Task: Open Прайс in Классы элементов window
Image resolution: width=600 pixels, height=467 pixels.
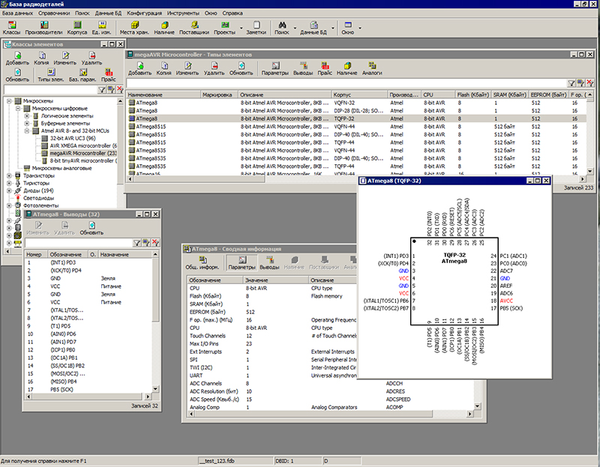Action: click(x=108, y=76)
